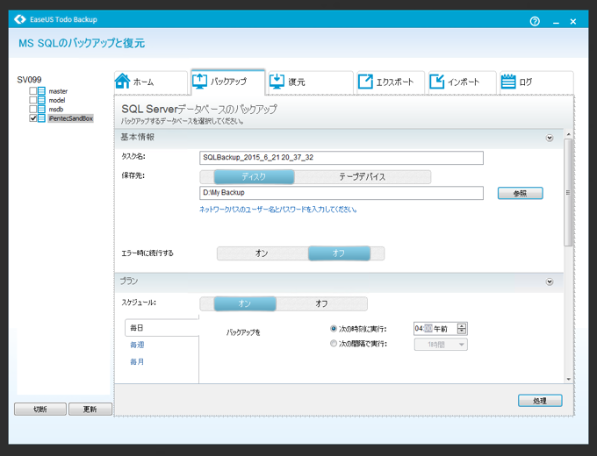
Task: Select the iPentecSandBox database label
Action: click(x=71, y=118)
